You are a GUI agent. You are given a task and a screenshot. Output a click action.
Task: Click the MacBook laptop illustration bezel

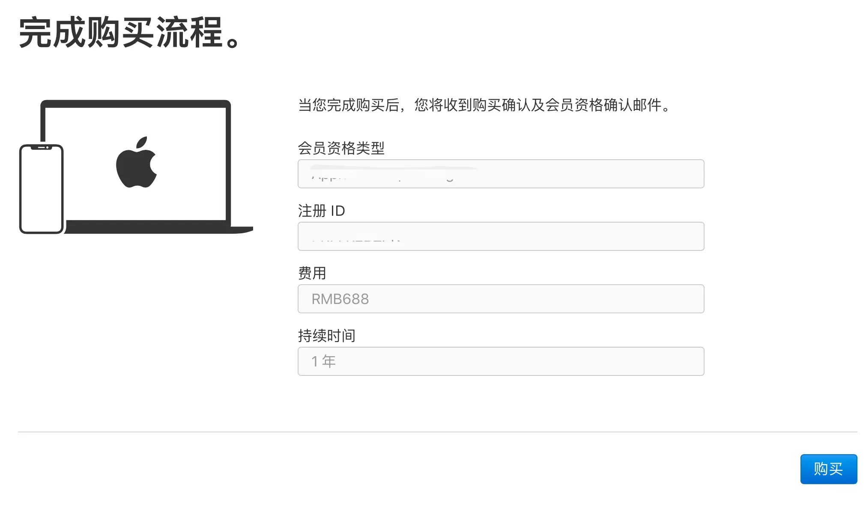tap(135, 103)
